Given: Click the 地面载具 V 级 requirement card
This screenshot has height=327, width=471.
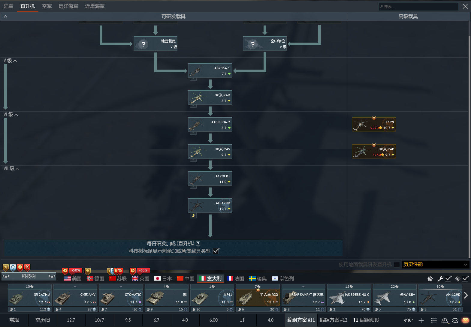Looking at the screenshot, I should point(155,44).
